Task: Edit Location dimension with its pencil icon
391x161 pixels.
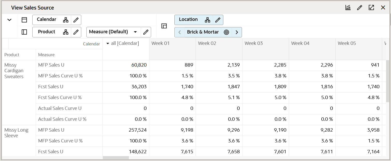Action: [x=218, y=20]
